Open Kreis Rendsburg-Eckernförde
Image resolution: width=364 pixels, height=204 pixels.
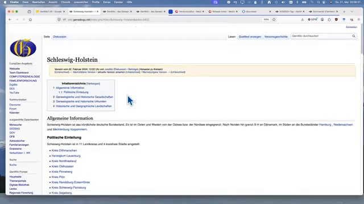point(71,182)
